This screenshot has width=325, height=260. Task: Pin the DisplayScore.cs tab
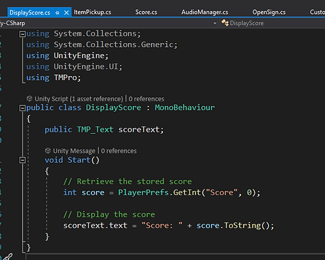tap(58, 13)
